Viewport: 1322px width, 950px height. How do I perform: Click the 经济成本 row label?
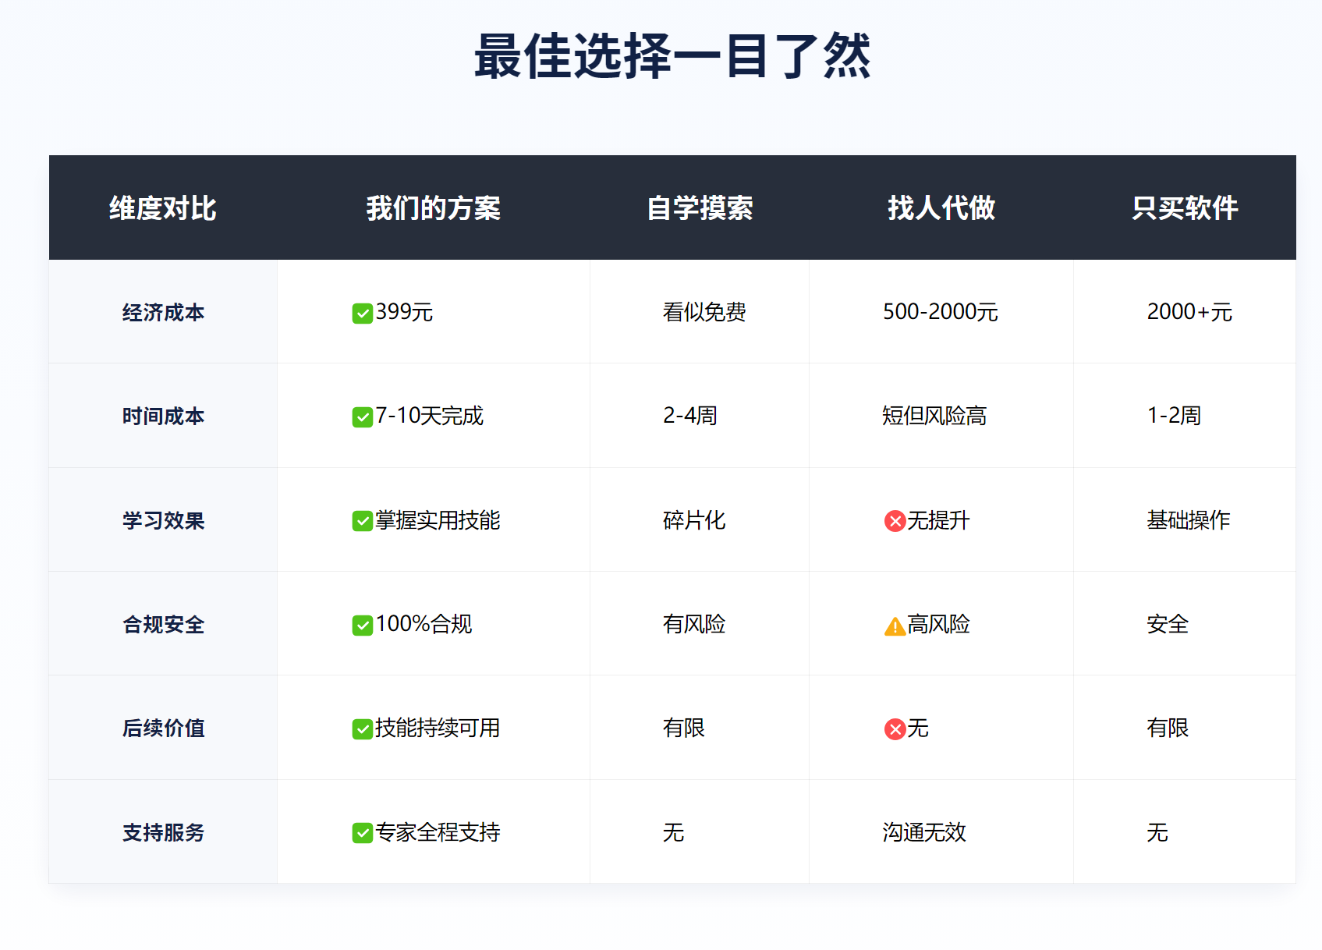pyautogui.click(x=163, y=313)
